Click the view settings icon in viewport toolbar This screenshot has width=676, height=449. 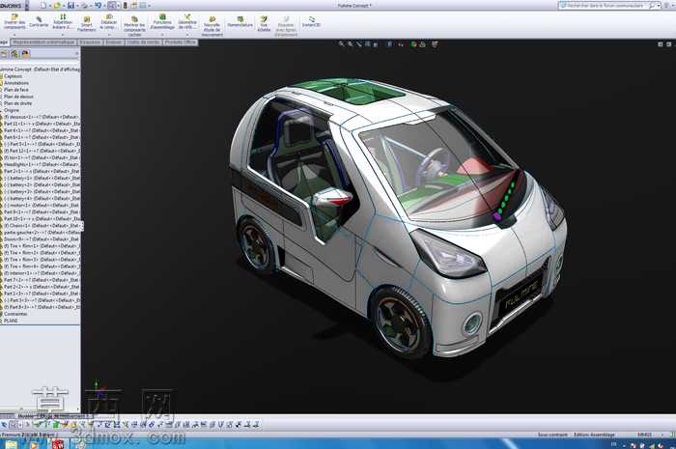pyautogui.click(x=435, y=43)
